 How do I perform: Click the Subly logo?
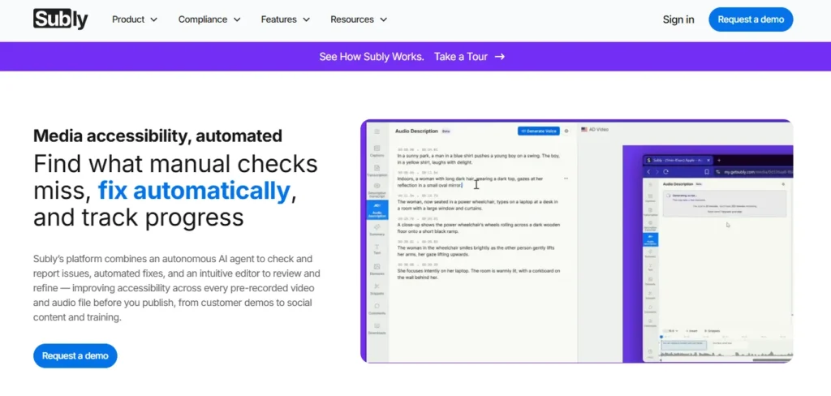coord(60,19)
